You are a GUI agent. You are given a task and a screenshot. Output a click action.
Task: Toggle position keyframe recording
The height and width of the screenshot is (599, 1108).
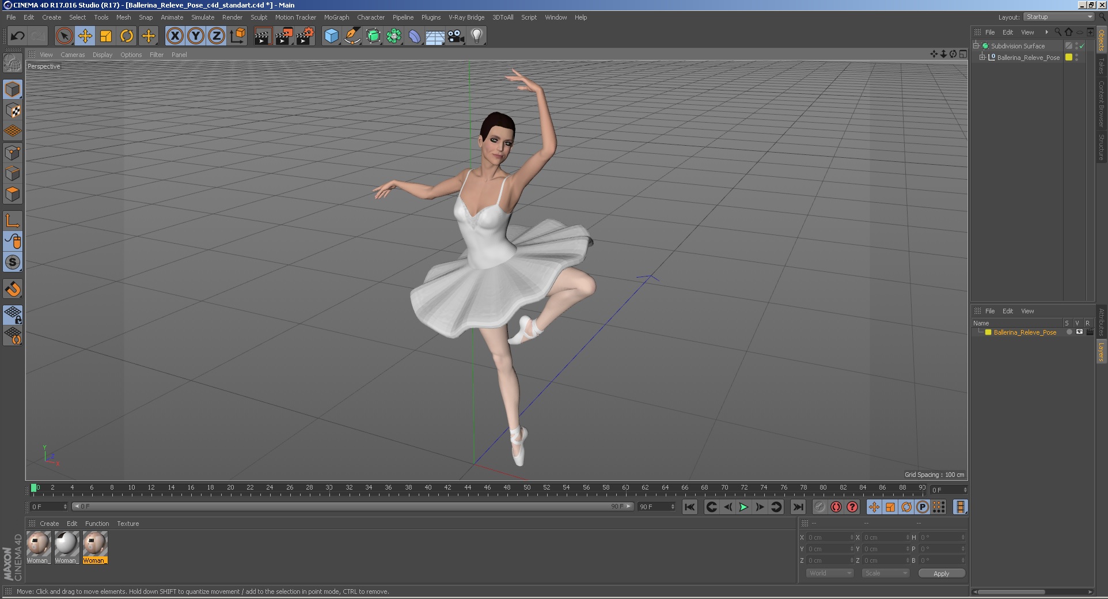(x=874, y=507)
